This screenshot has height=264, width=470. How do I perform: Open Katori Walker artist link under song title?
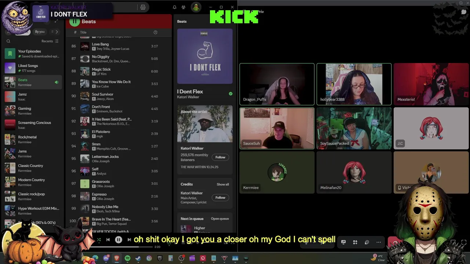point(188,97)
